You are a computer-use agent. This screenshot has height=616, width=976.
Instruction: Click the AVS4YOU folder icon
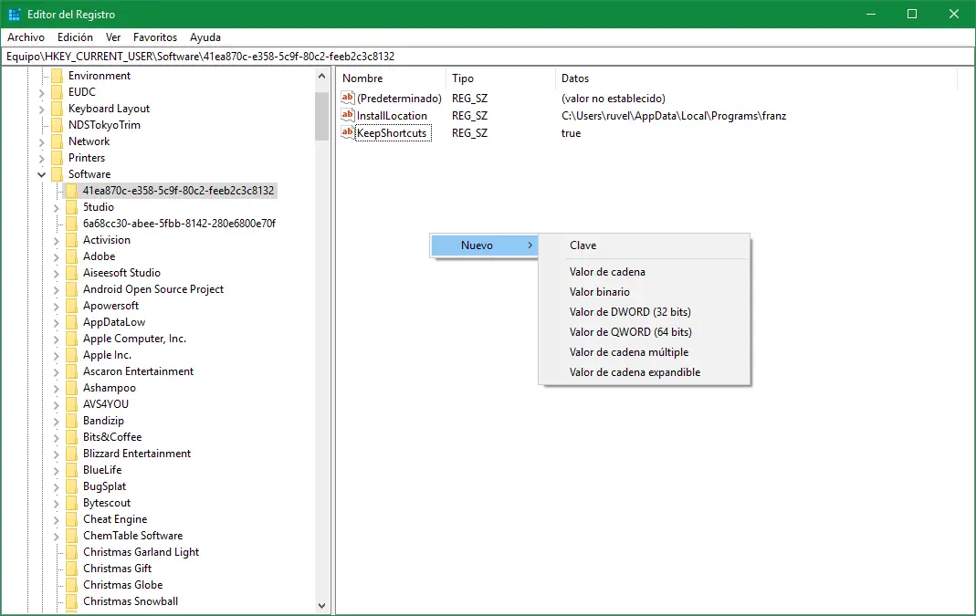coord(71,403)
